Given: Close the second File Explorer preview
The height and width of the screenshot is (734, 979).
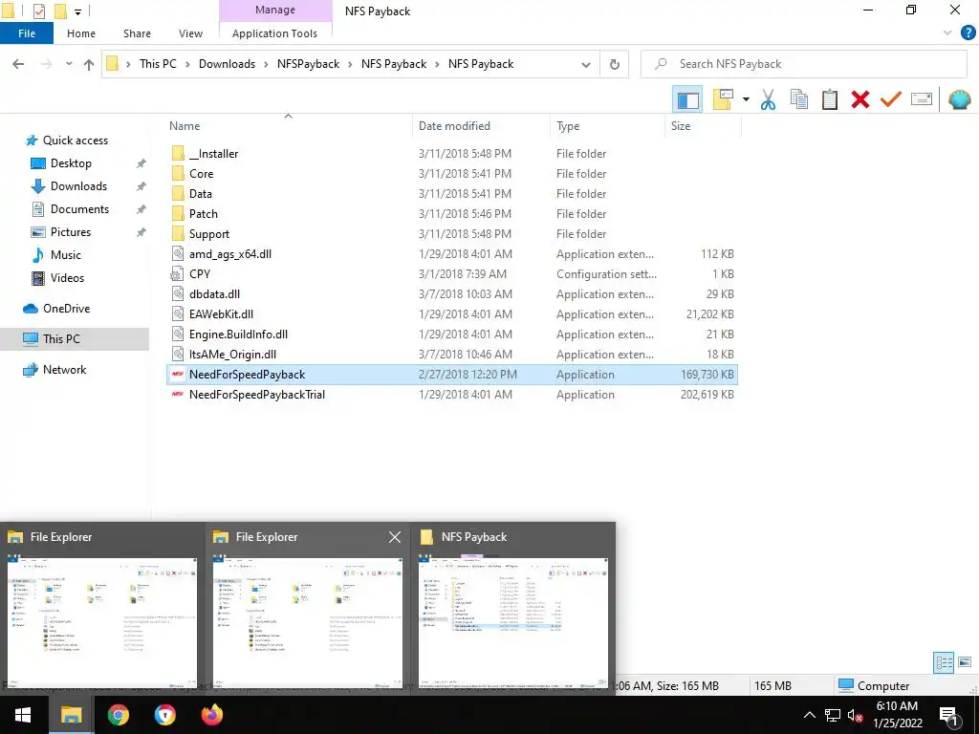Looking at the screenshot, I should [395, 537].
